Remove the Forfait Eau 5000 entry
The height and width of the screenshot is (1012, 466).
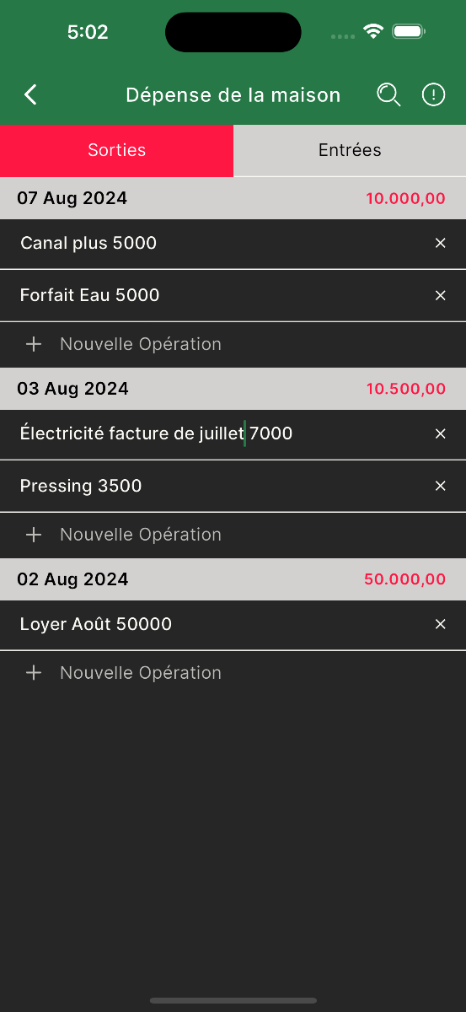click(x=440, y=295)
